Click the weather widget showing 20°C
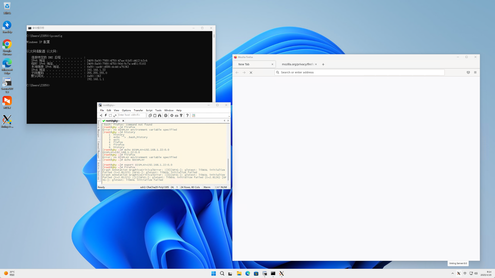495x278 pixels. click(9, 273)
